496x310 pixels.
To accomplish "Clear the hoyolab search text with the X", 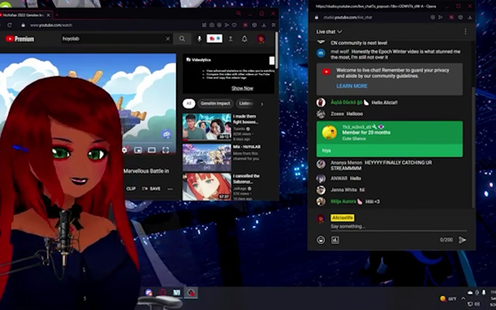I will (x=168, y=39).
